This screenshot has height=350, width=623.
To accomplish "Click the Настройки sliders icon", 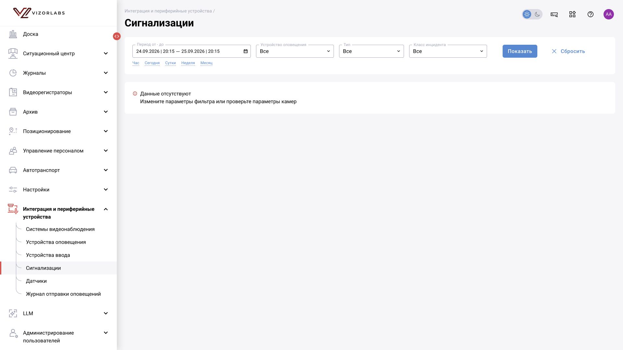I will (13, 190).
